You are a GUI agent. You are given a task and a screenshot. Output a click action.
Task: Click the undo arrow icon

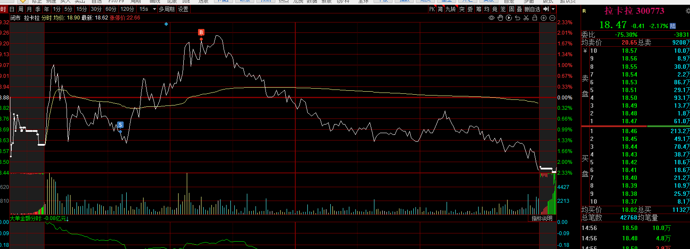517,18
